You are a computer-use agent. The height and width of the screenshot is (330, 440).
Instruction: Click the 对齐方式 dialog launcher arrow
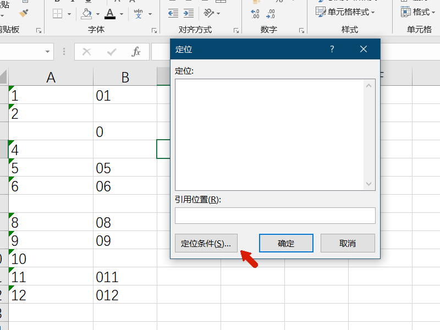237,31
